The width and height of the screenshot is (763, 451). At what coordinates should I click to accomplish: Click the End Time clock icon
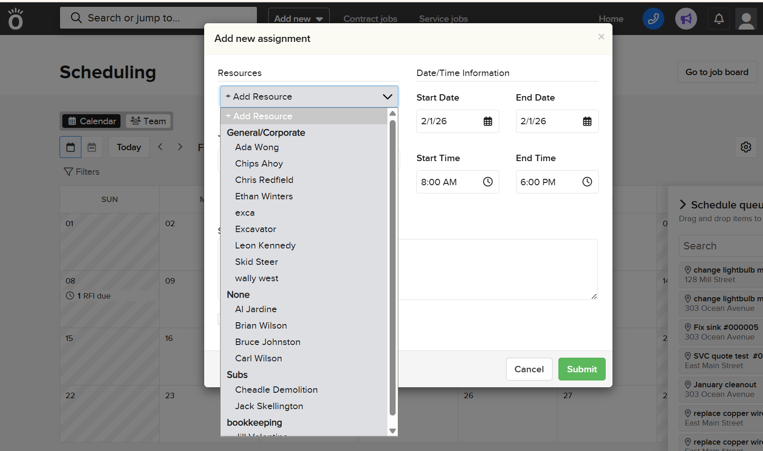[587, 182]
